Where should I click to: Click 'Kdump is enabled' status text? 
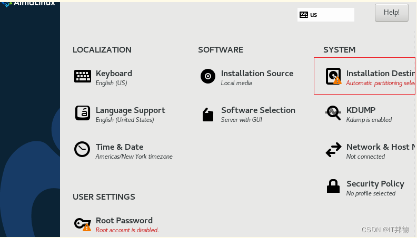click(369, 120)
